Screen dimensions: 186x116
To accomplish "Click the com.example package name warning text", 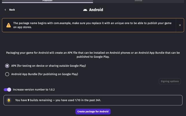I will (x=92, y=25).
